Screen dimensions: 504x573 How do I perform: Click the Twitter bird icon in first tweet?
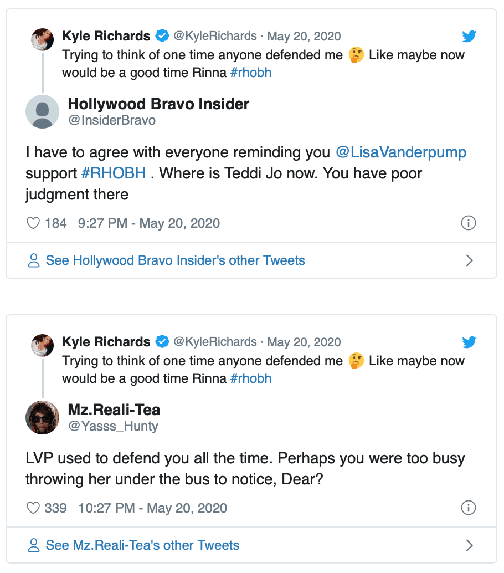point(469,37)
